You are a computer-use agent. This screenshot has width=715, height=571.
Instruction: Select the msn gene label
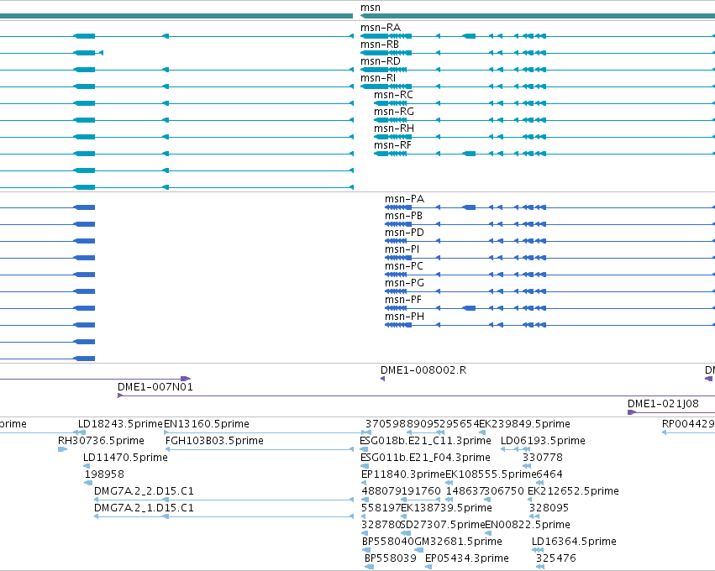click(371, 8)
